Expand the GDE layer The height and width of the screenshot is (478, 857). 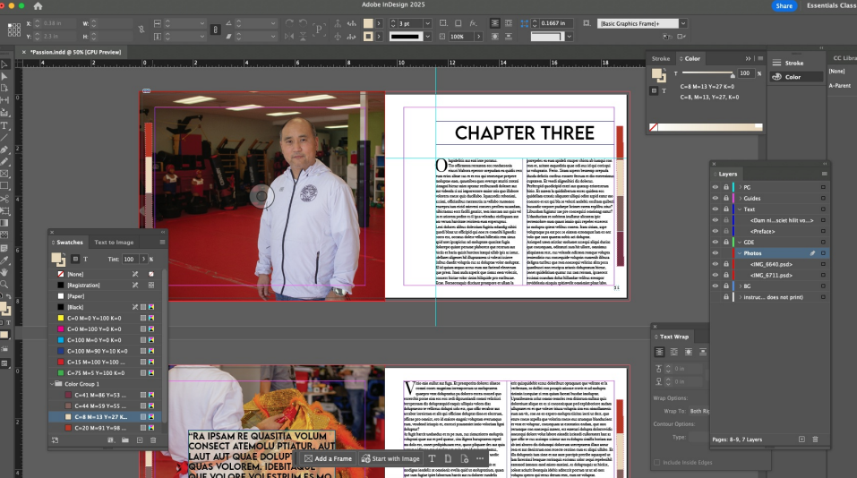pos(740,242)
